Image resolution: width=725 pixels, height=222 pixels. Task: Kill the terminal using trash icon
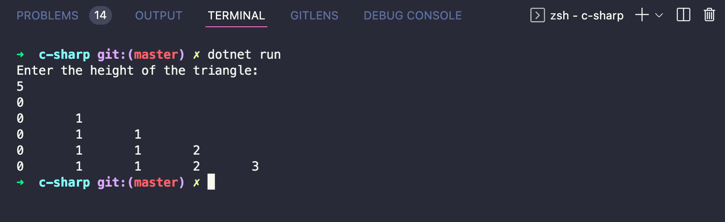[x=709, y=15]
